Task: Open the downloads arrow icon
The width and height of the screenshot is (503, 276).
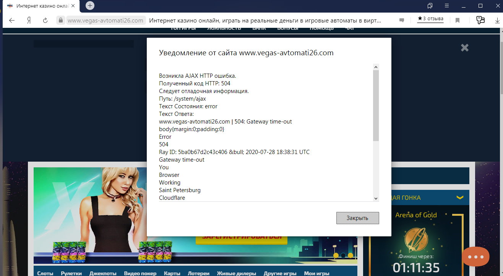Action: click(x=497, y=21)
